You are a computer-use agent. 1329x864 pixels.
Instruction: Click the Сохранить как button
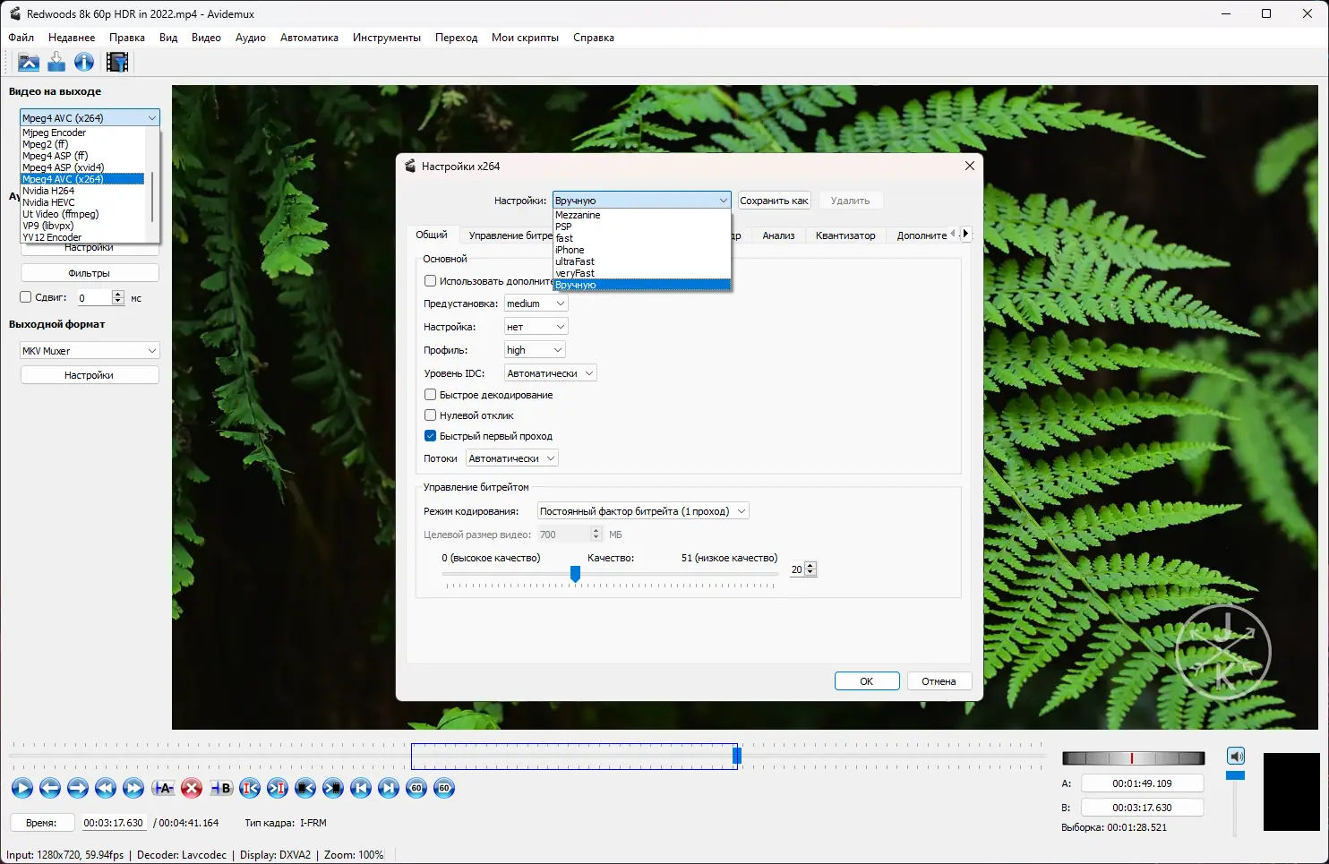coord(774,201)
